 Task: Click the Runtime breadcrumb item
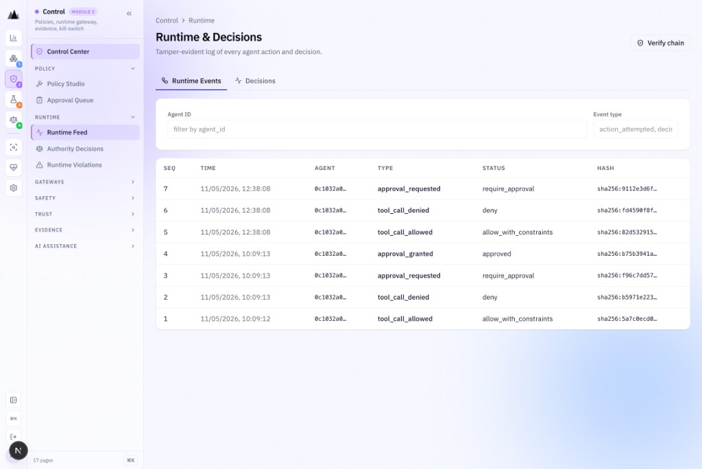[202, 21]
